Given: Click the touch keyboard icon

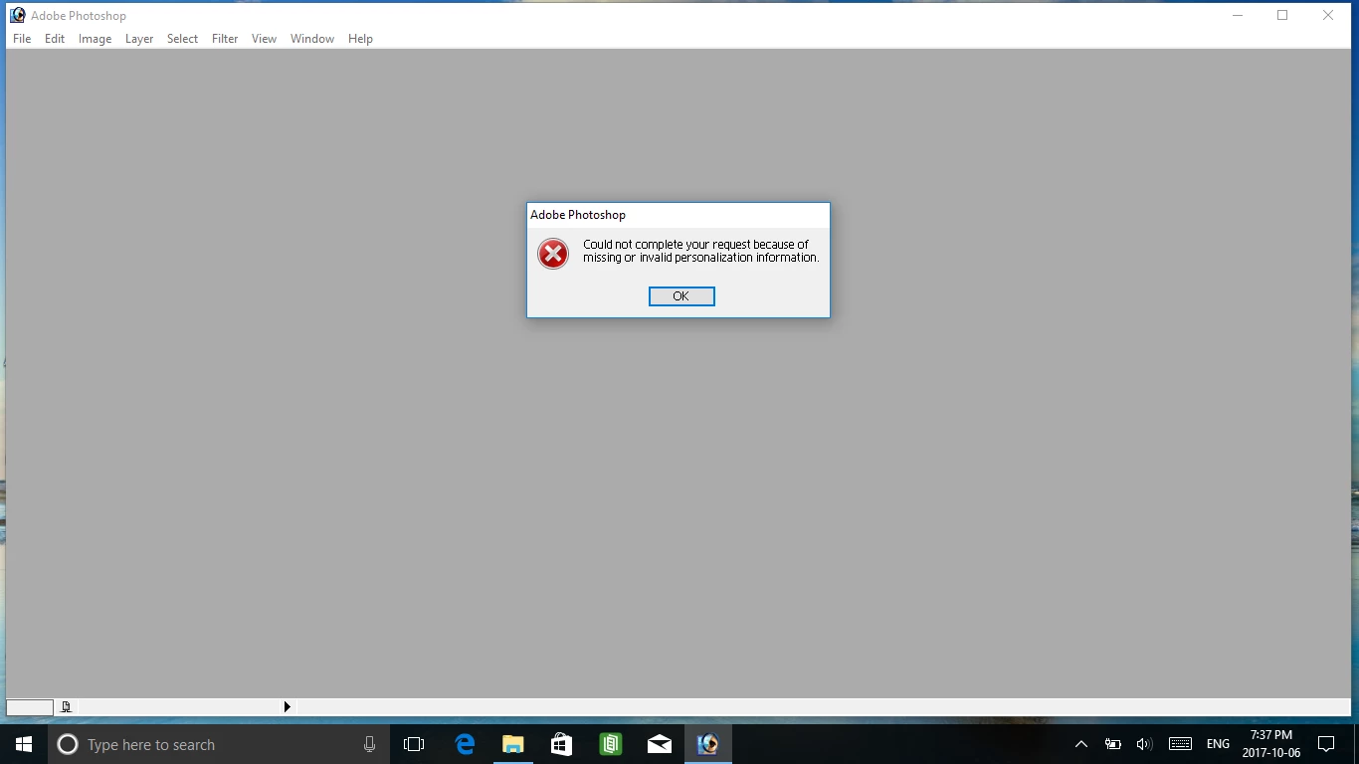Looking at the screenshot, I should (1181, 744).
